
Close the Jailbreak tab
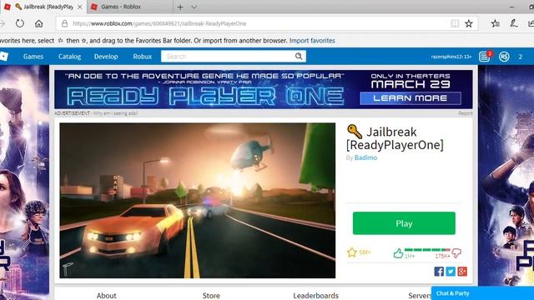click(79, 7)
